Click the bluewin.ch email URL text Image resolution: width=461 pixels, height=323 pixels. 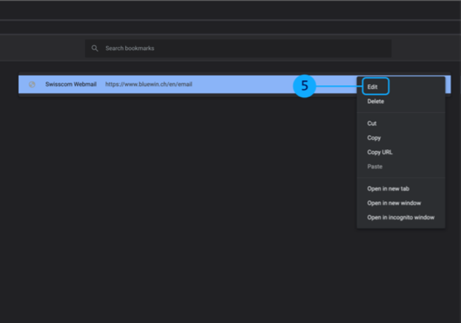(148, 84)
